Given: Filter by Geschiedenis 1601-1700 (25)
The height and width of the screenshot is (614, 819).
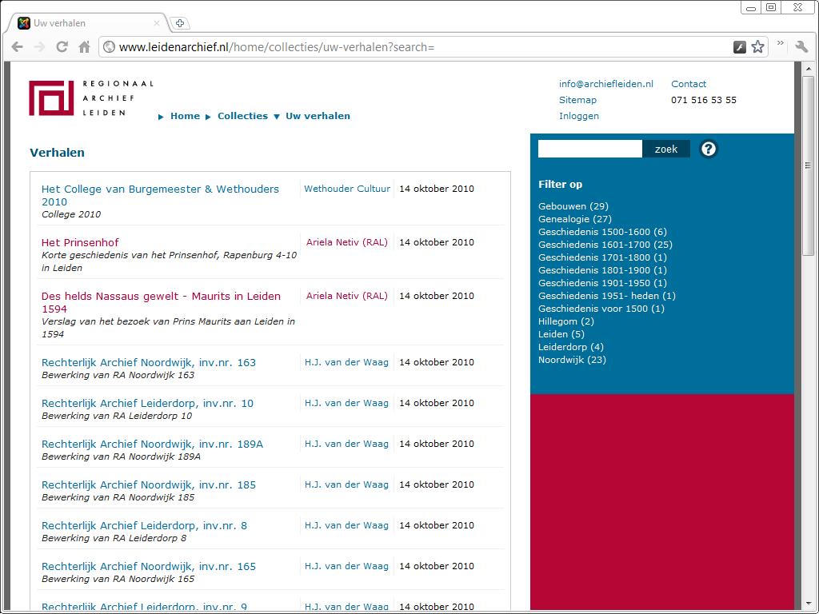Looking at the screenshot, I should [605, 245].
